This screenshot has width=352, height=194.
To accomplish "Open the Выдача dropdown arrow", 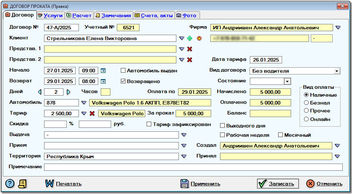I will (184, 135).
